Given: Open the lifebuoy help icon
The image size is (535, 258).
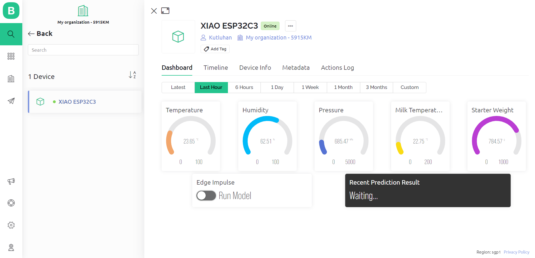Looking at the screenshot, I should [x=11, y=203].
